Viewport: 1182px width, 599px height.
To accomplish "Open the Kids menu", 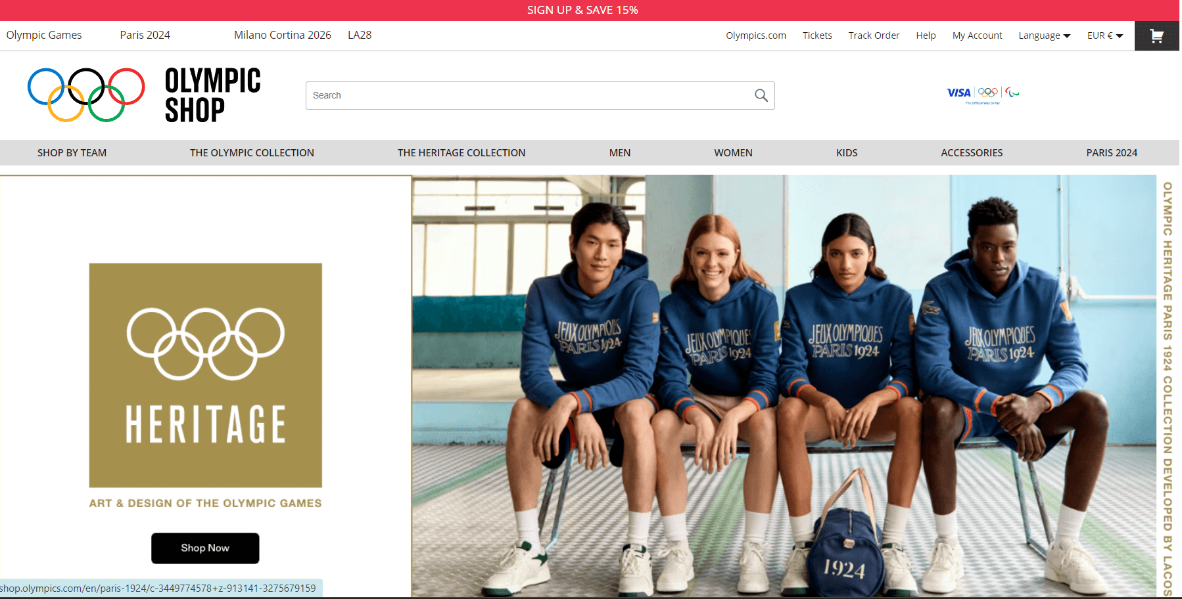I will tap(847, 152).
